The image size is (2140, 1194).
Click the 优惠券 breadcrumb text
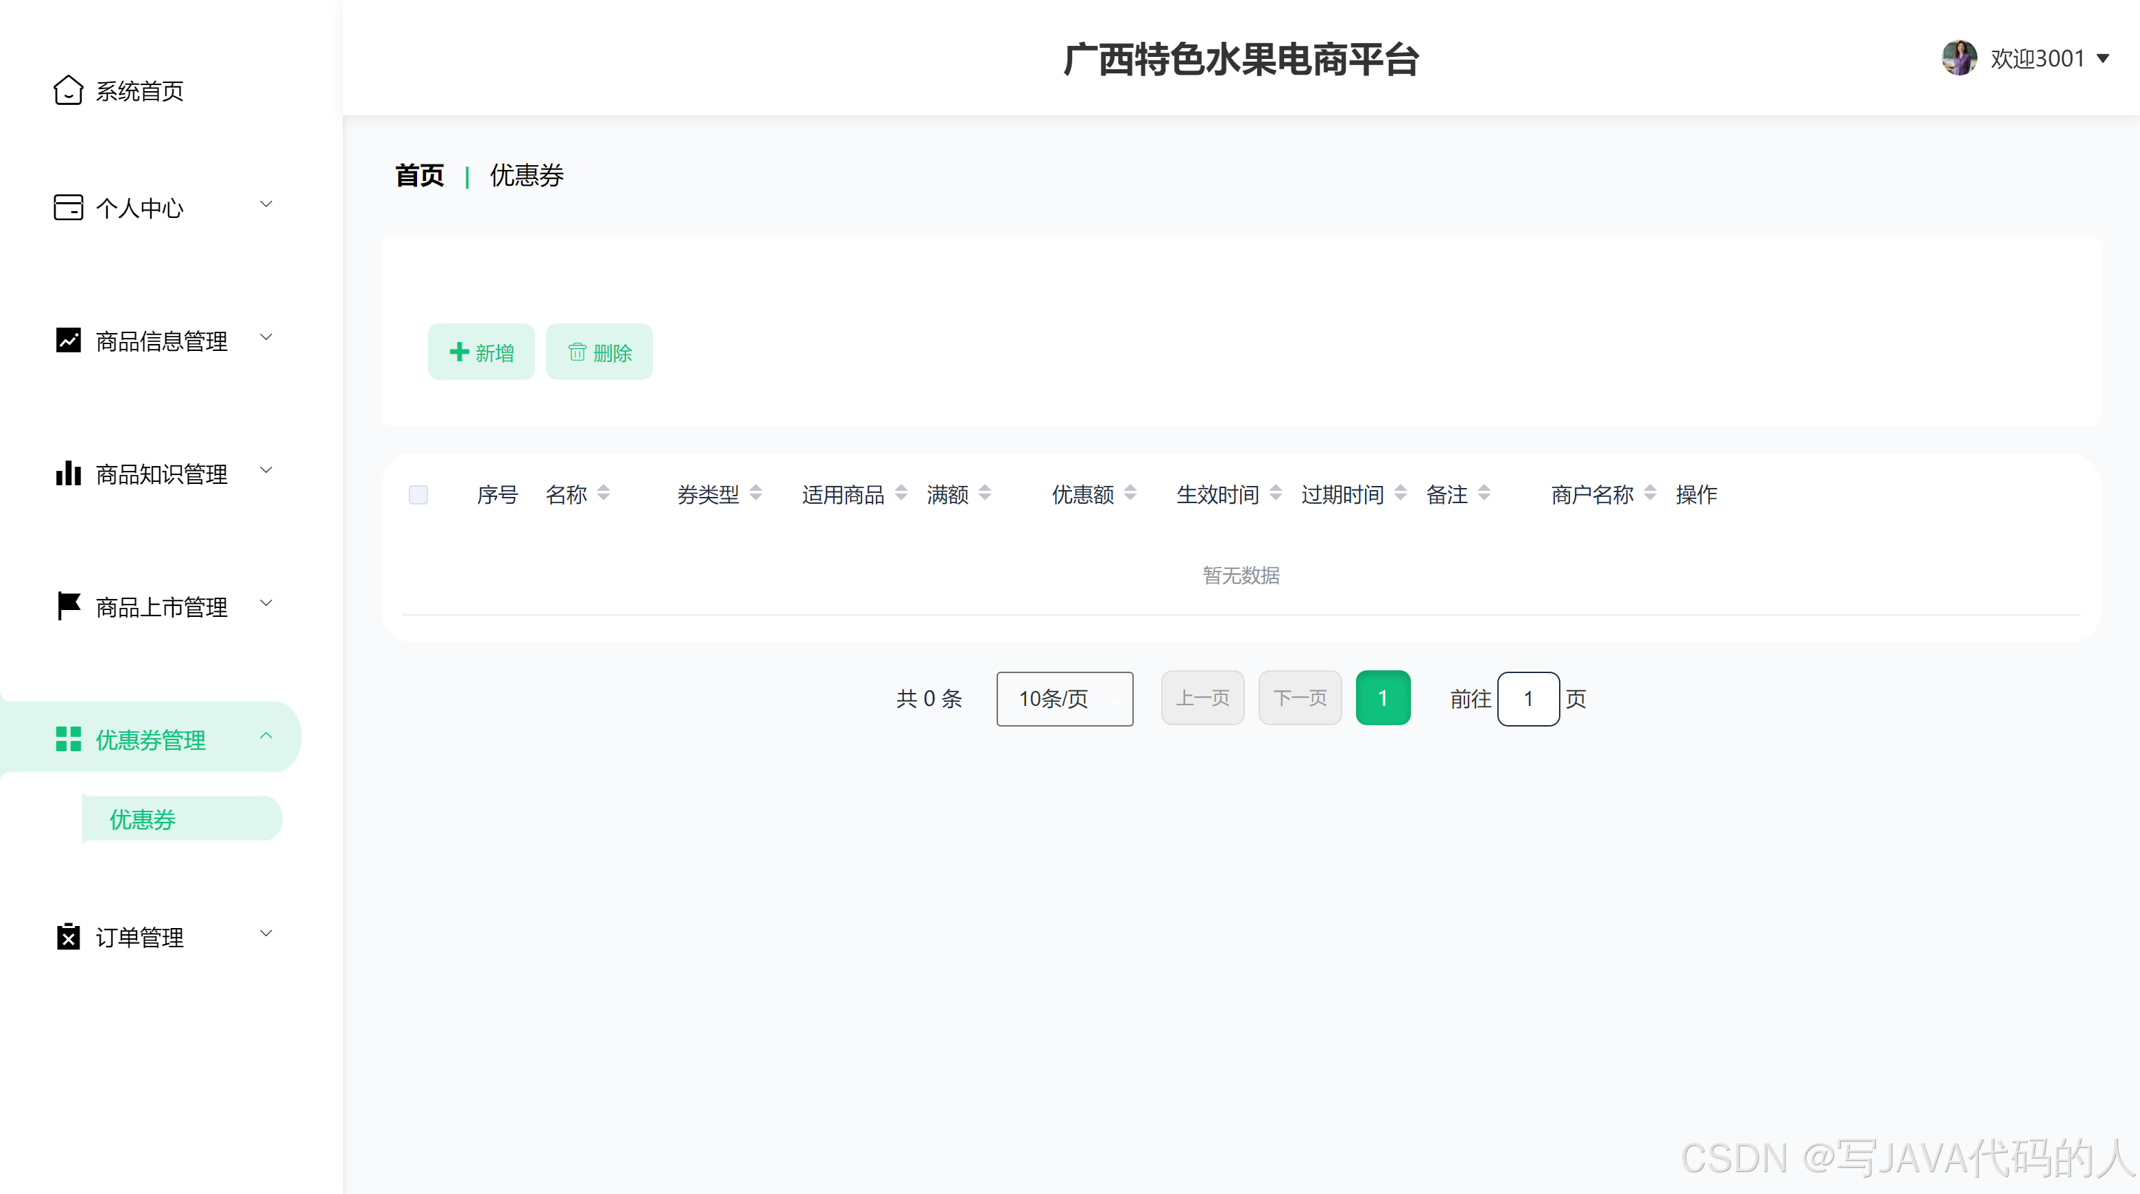click(x=527, y=175)
